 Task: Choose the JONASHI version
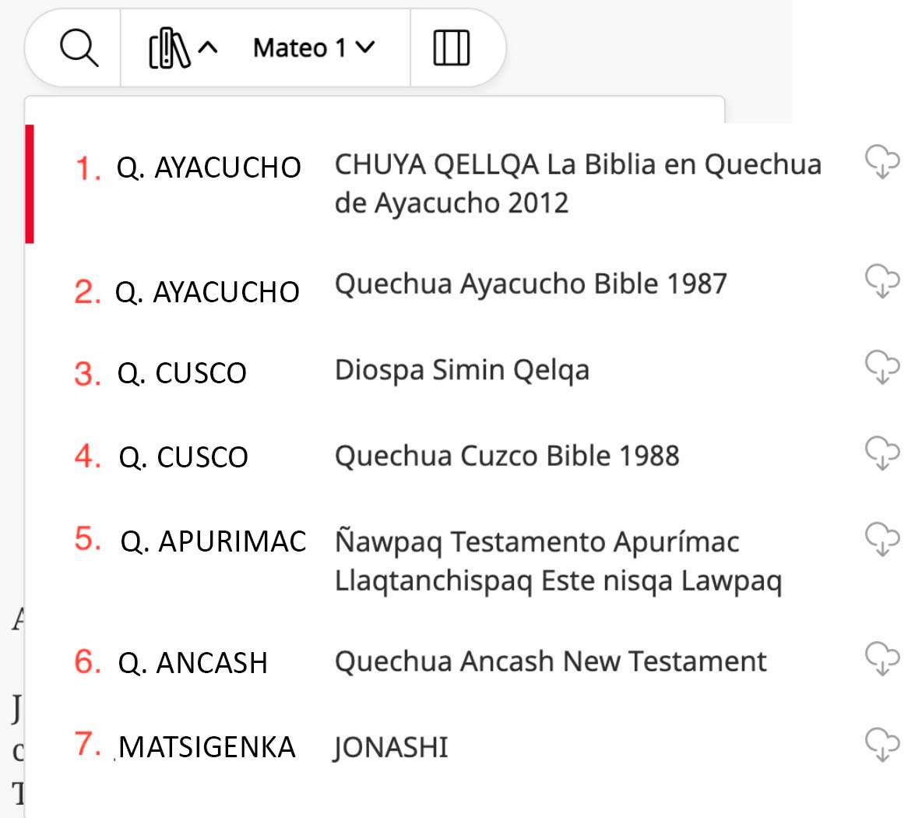coord(391,748)
